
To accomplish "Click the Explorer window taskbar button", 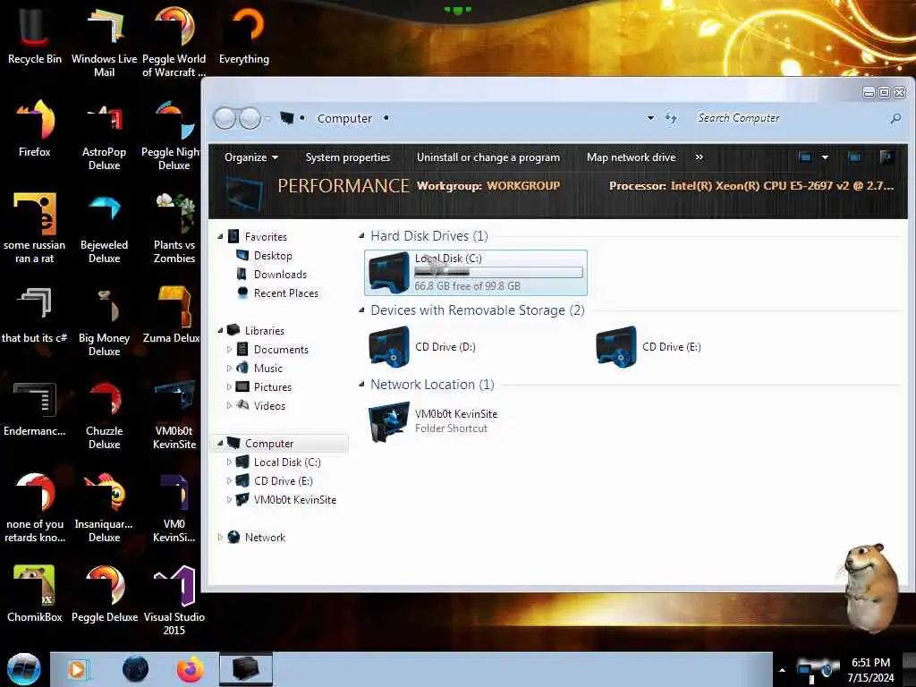I will (245, 669).
